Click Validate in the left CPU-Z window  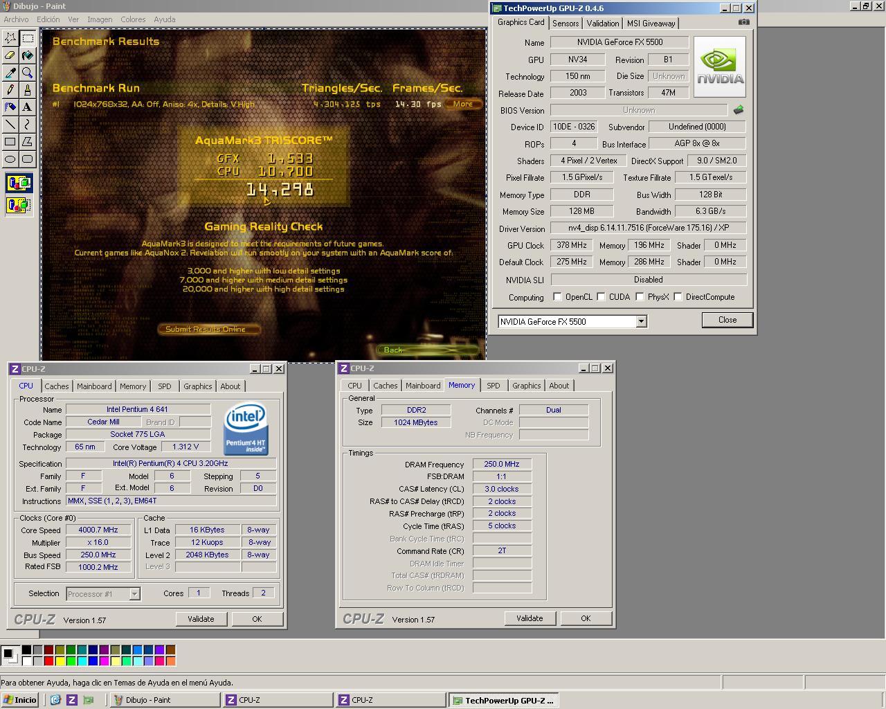[x=201, y=619]
